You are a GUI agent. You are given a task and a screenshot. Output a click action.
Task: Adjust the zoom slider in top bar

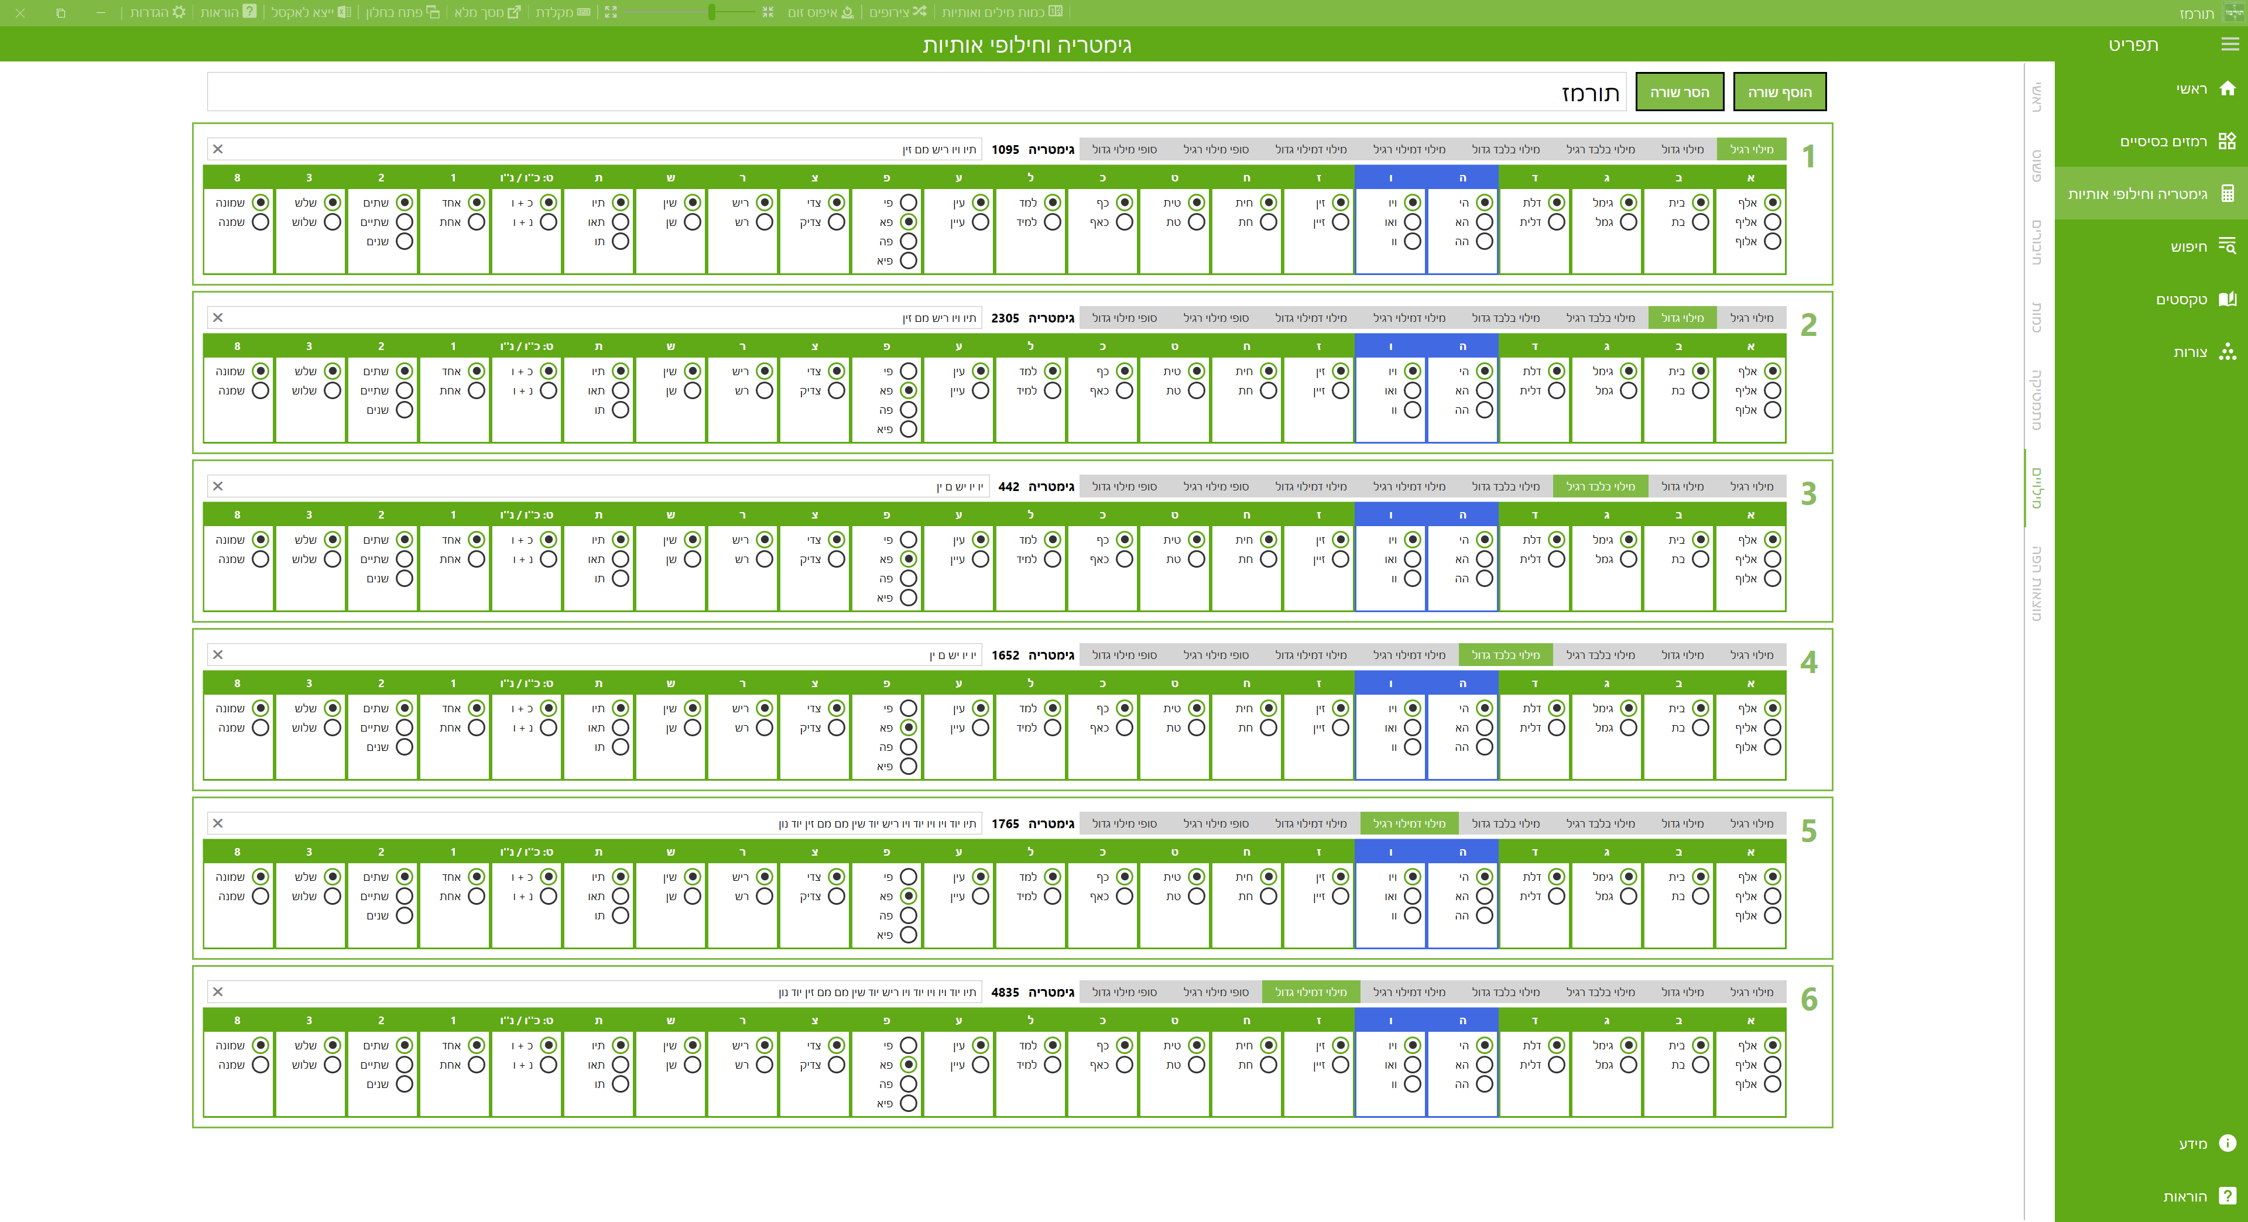coord(712,12)
